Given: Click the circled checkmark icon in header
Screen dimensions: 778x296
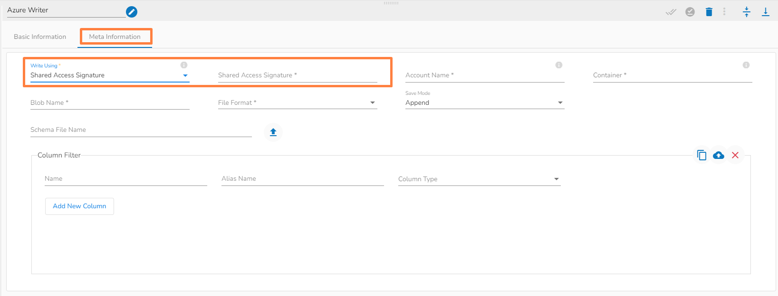Looking at the screenshot, I should pos(690,12).
